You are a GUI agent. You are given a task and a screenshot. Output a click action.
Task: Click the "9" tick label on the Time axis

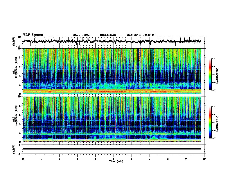coord(186,159)
